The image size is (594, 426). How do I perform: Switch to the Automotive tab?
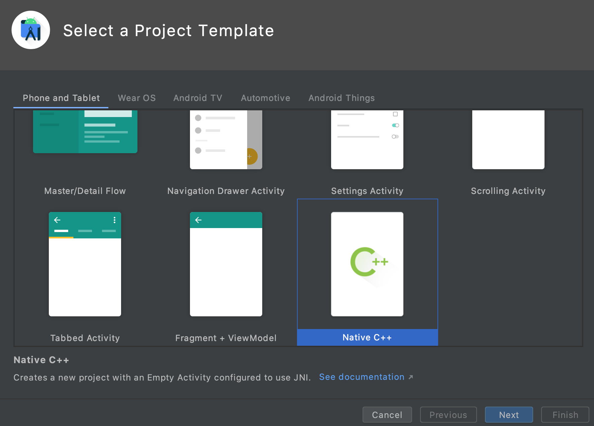266,98
